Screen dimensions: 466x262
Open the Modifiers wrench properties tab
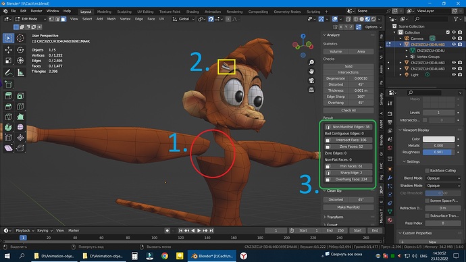390,178
